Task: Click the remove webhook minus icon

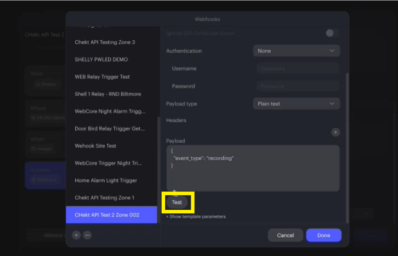Action: [x=87, y=235]
